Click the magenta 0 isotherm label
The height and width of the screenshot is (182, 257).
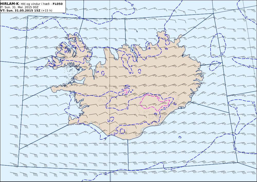(x=158, y=98)
